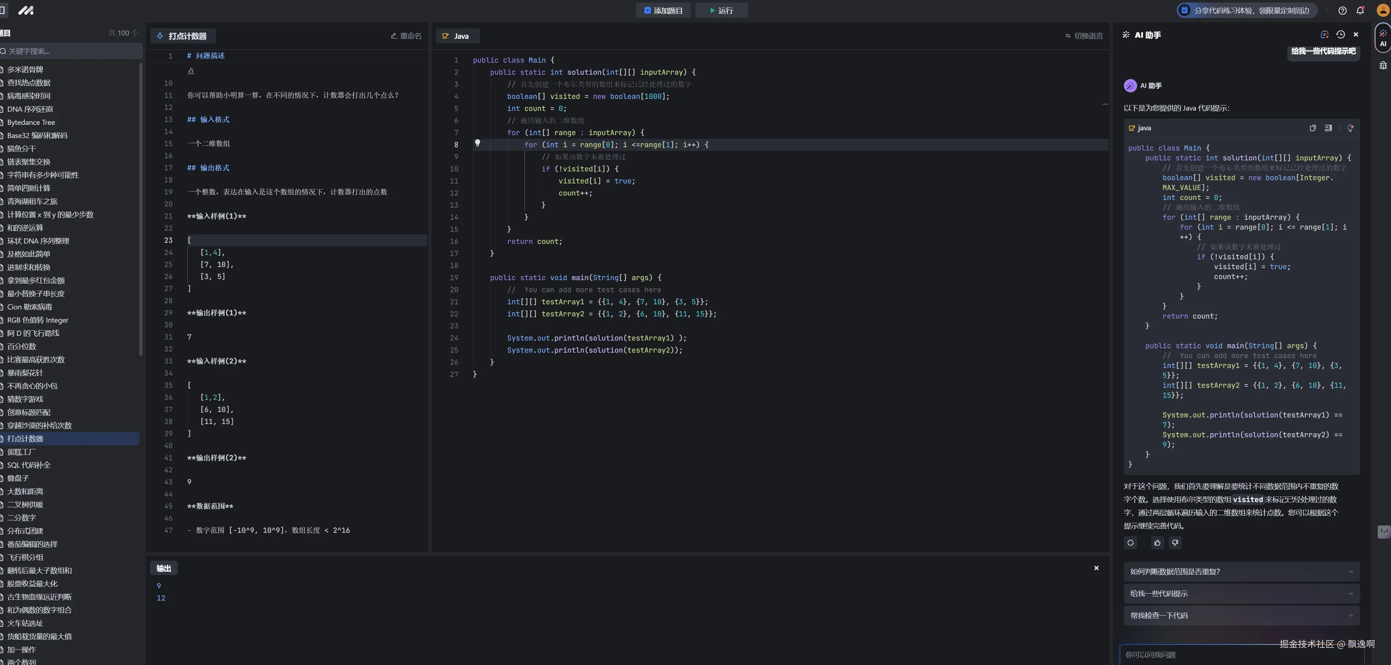The image size is (1391, 665).
Task: Insert AI code snippet into editor
Action: point(1328,128)
